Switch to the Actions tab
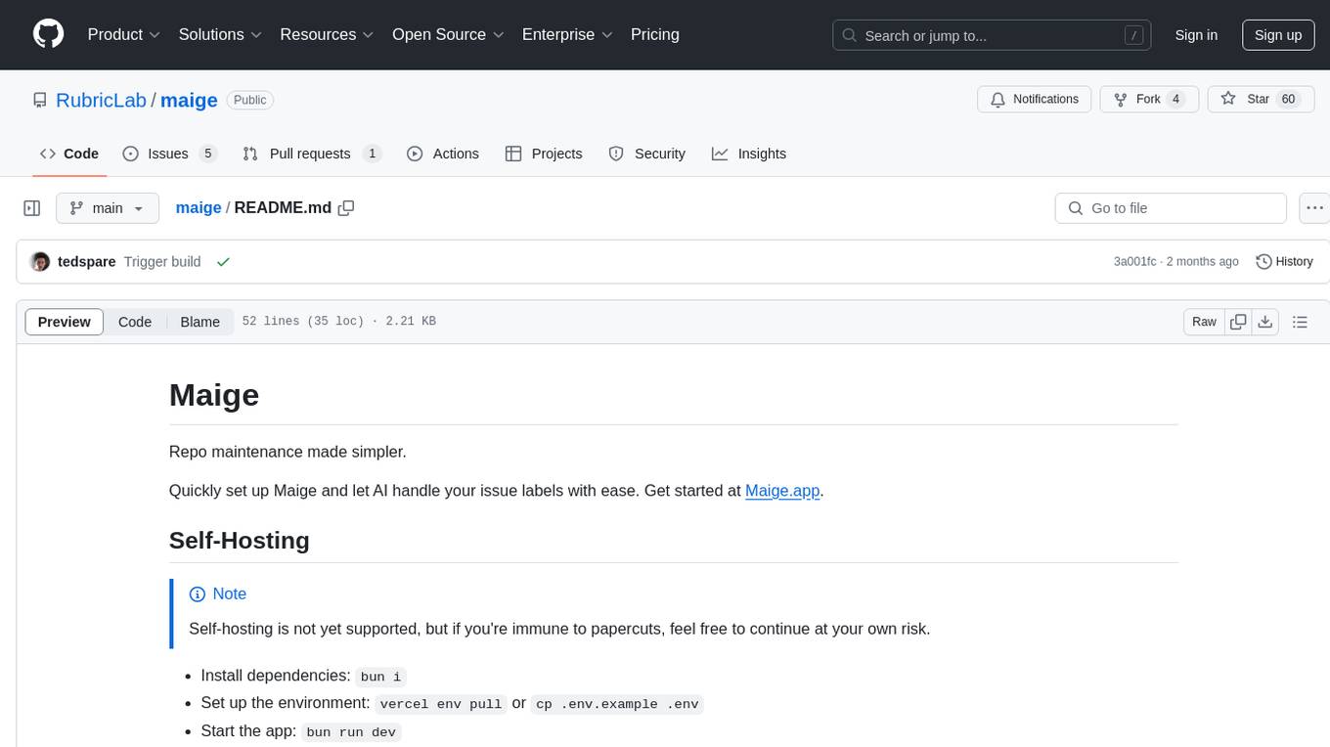1330x747 pixels. [x=443, y=154]
